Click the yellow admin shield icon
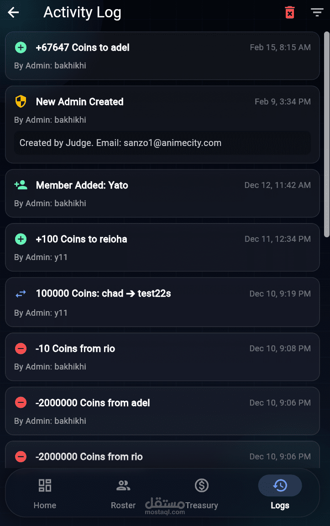330x526 pixels. 21,101
